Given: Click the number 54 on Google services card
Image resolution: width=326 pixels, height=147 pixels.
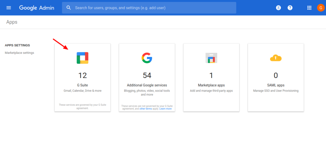Looking at the screenshot, I should coord(147,75).
